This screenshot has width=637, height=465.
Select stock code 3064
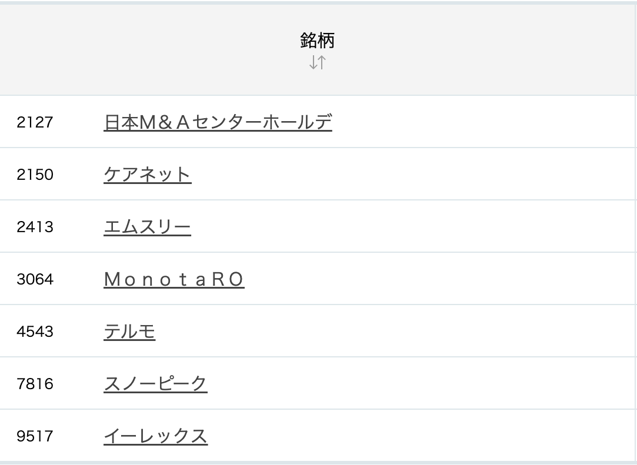tap(35, 279)
